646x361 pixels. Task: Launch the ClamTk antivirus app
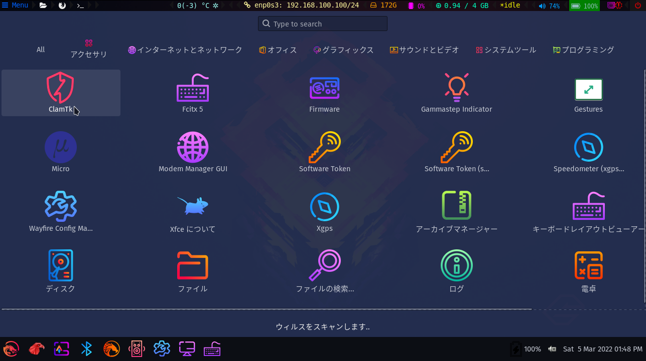tap(61, 93)
